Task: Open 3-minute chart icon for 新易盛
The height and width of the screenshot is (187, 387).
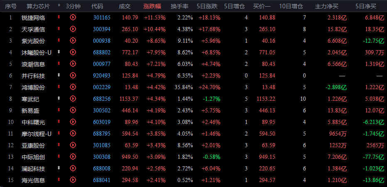Action: [x=73, y=110]
